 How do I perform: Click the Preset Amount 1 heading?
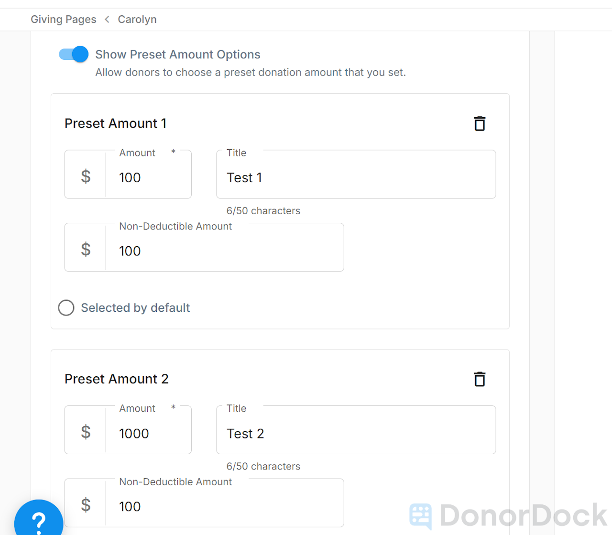(x=115, y=123)
